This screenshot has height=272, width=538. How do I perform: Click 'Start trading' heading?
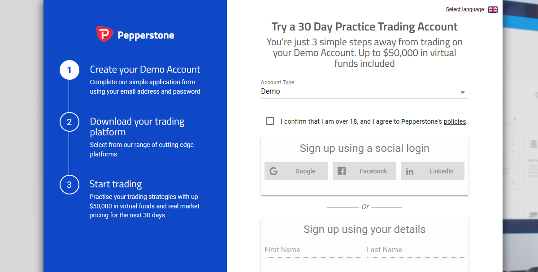pos(116,184)
